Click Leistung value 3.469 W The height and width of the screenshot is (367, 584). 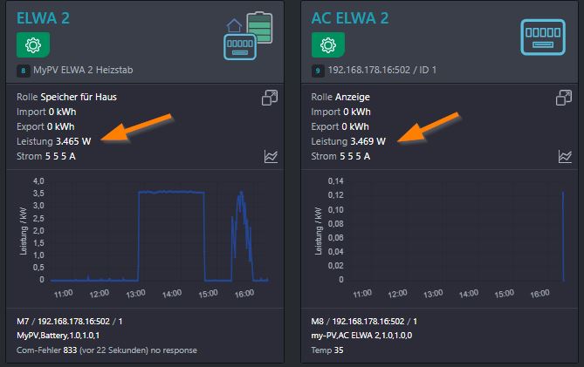368,141
